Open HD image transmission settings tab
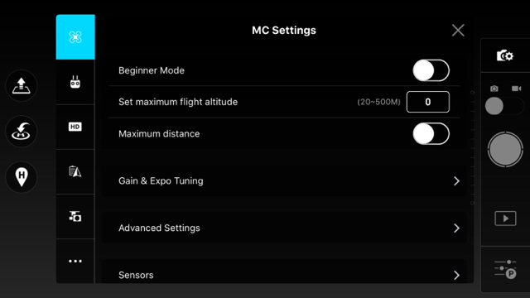Image resolution: width=530 pixels, height=298 pixels. 75,127
